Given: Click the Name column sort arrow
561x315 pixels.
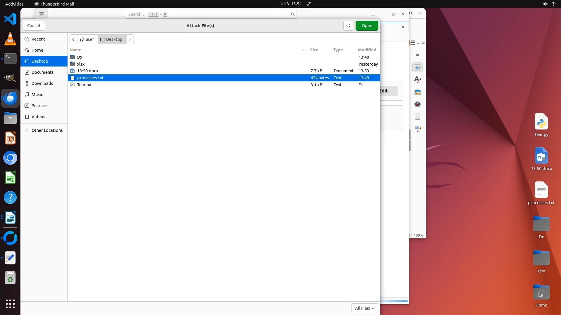Looking at the screenshot, I should tap(304, 50).
